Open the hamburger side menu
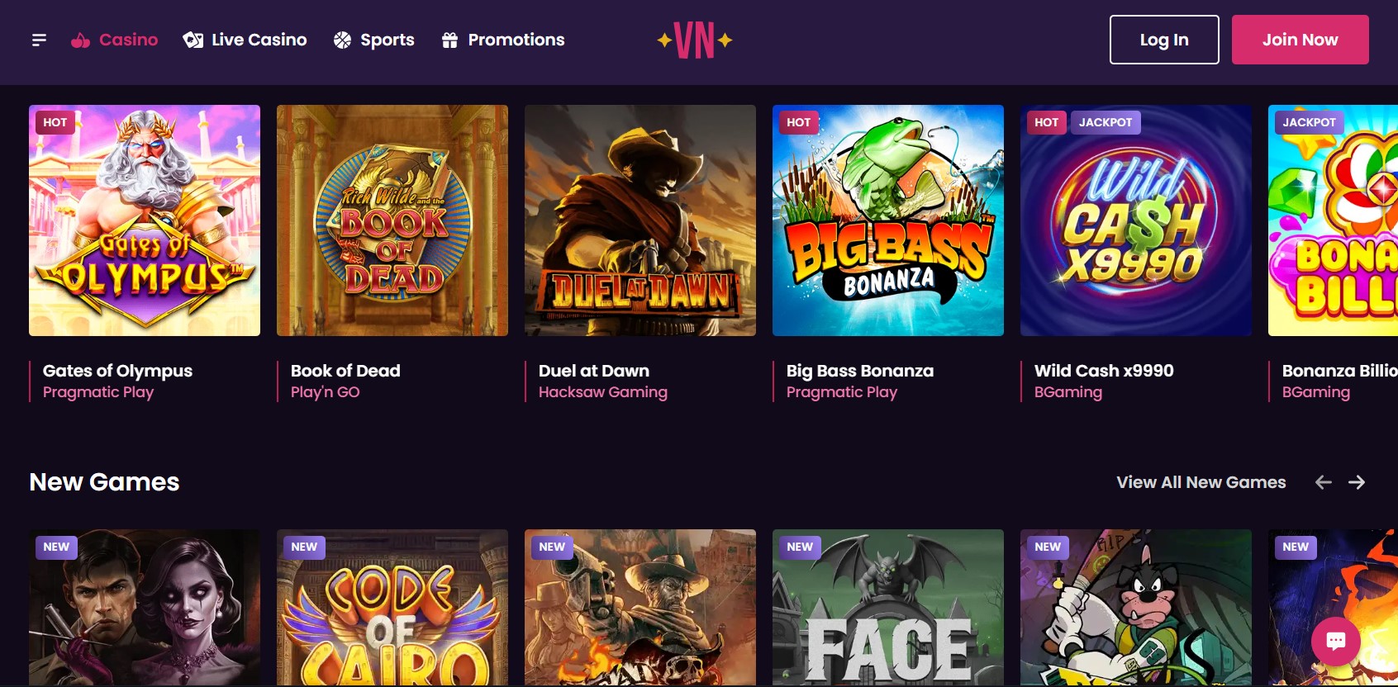 (39, 40)
